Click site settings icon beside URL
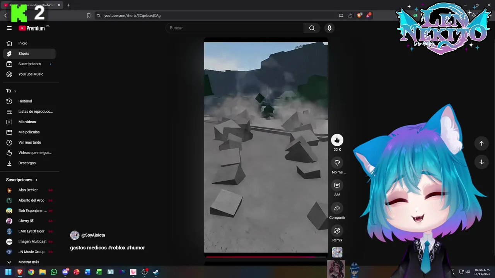Screen dimensions: 495x278 click(x=99, y=15)
